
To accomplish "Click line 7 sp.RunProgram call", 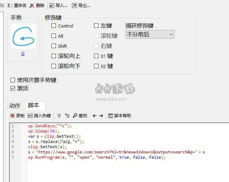I will point(97,157).
